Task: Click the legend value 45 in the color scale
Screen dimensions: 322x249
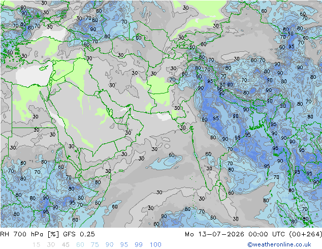Action: [66, 245]
